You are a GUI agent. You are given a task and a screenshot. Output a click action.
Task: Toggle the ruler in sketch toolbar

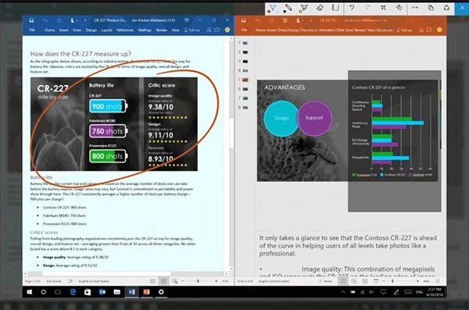click(x=335, y=8)
